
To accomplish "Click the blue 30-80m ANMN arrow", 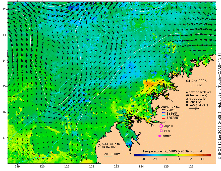I will pos(163,113).
